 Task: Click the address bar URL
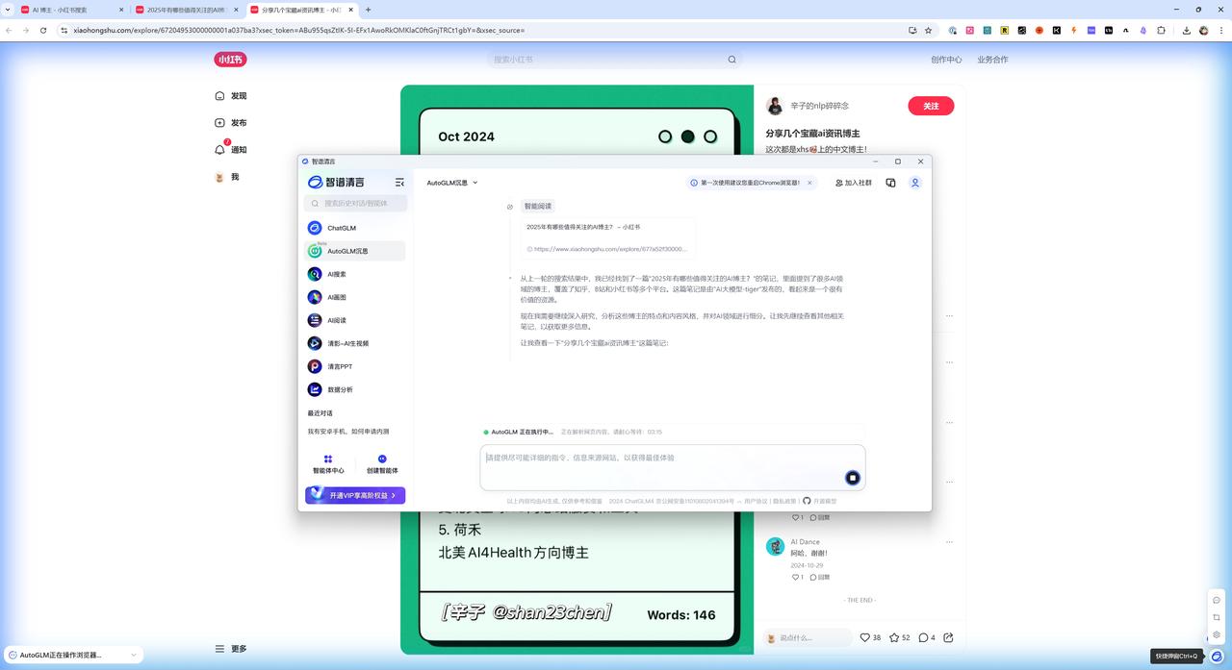298,30
